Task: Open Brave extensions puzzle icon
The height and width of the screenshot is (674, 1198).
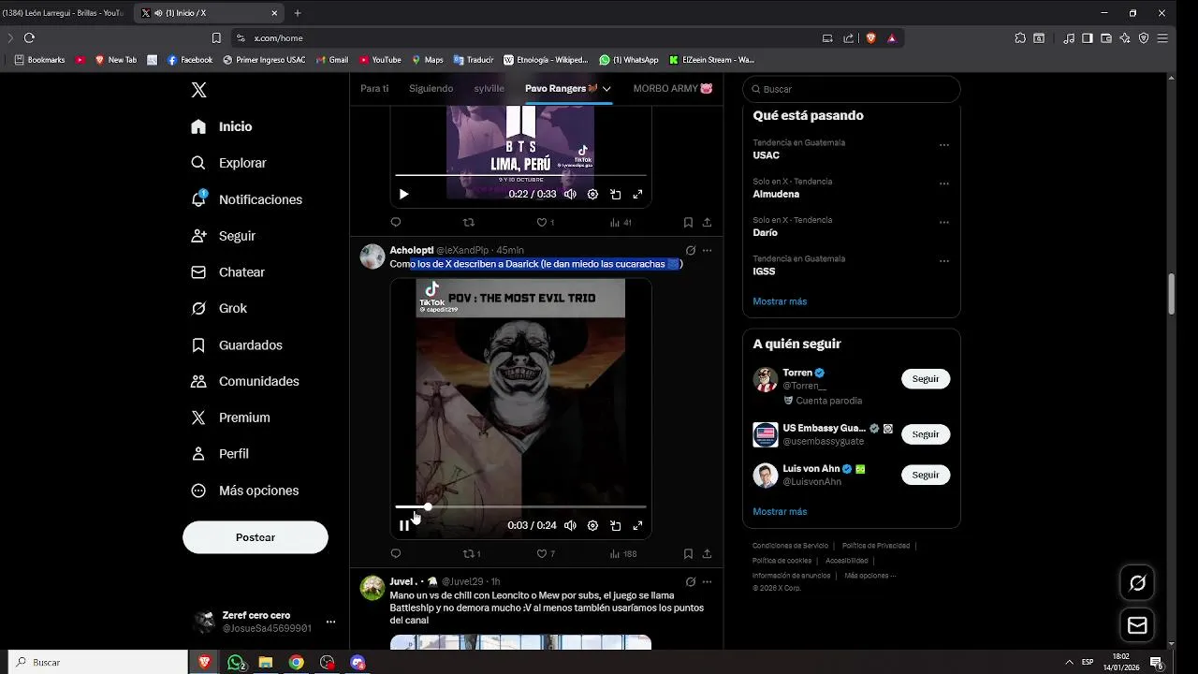Action: (1020, 38)
